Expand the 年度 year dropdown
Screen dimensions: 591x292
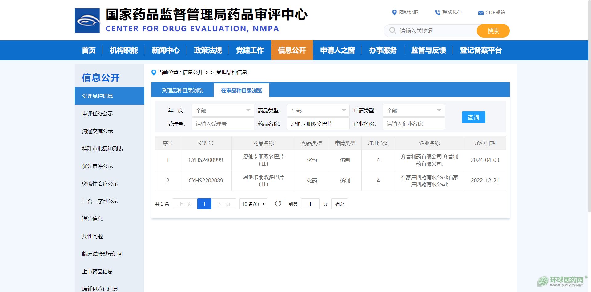[223, 110]
